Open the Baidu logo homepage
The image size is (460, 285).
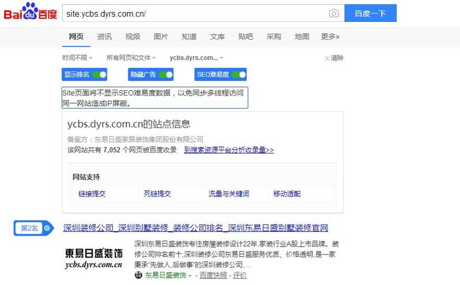(x=30, y=11)
